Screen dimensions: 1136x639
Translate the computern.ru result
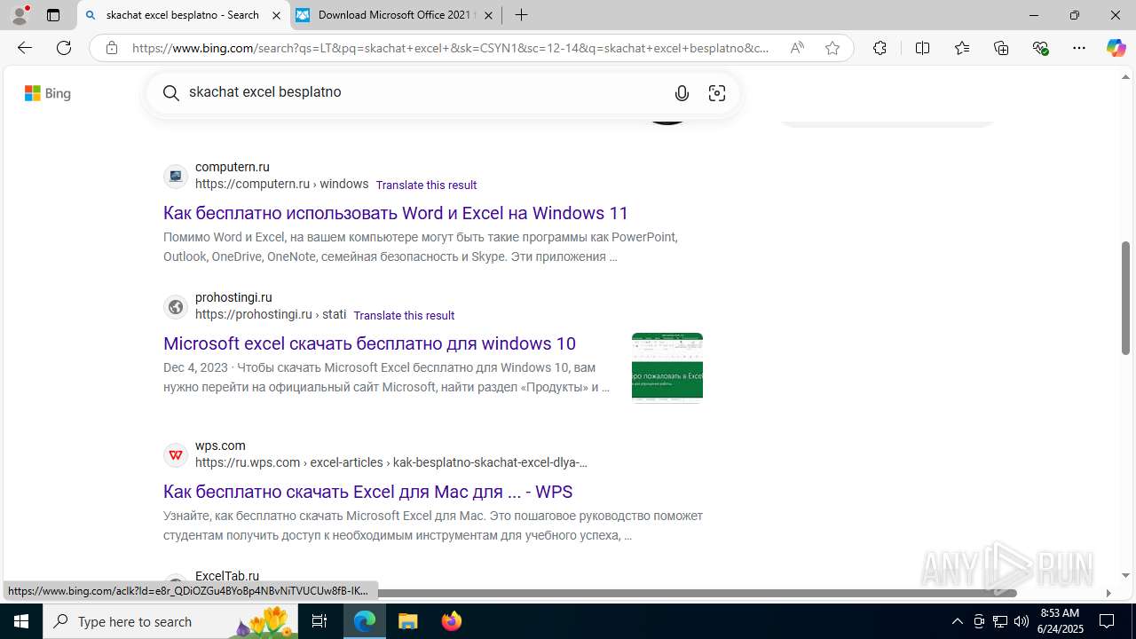point(426,185)
